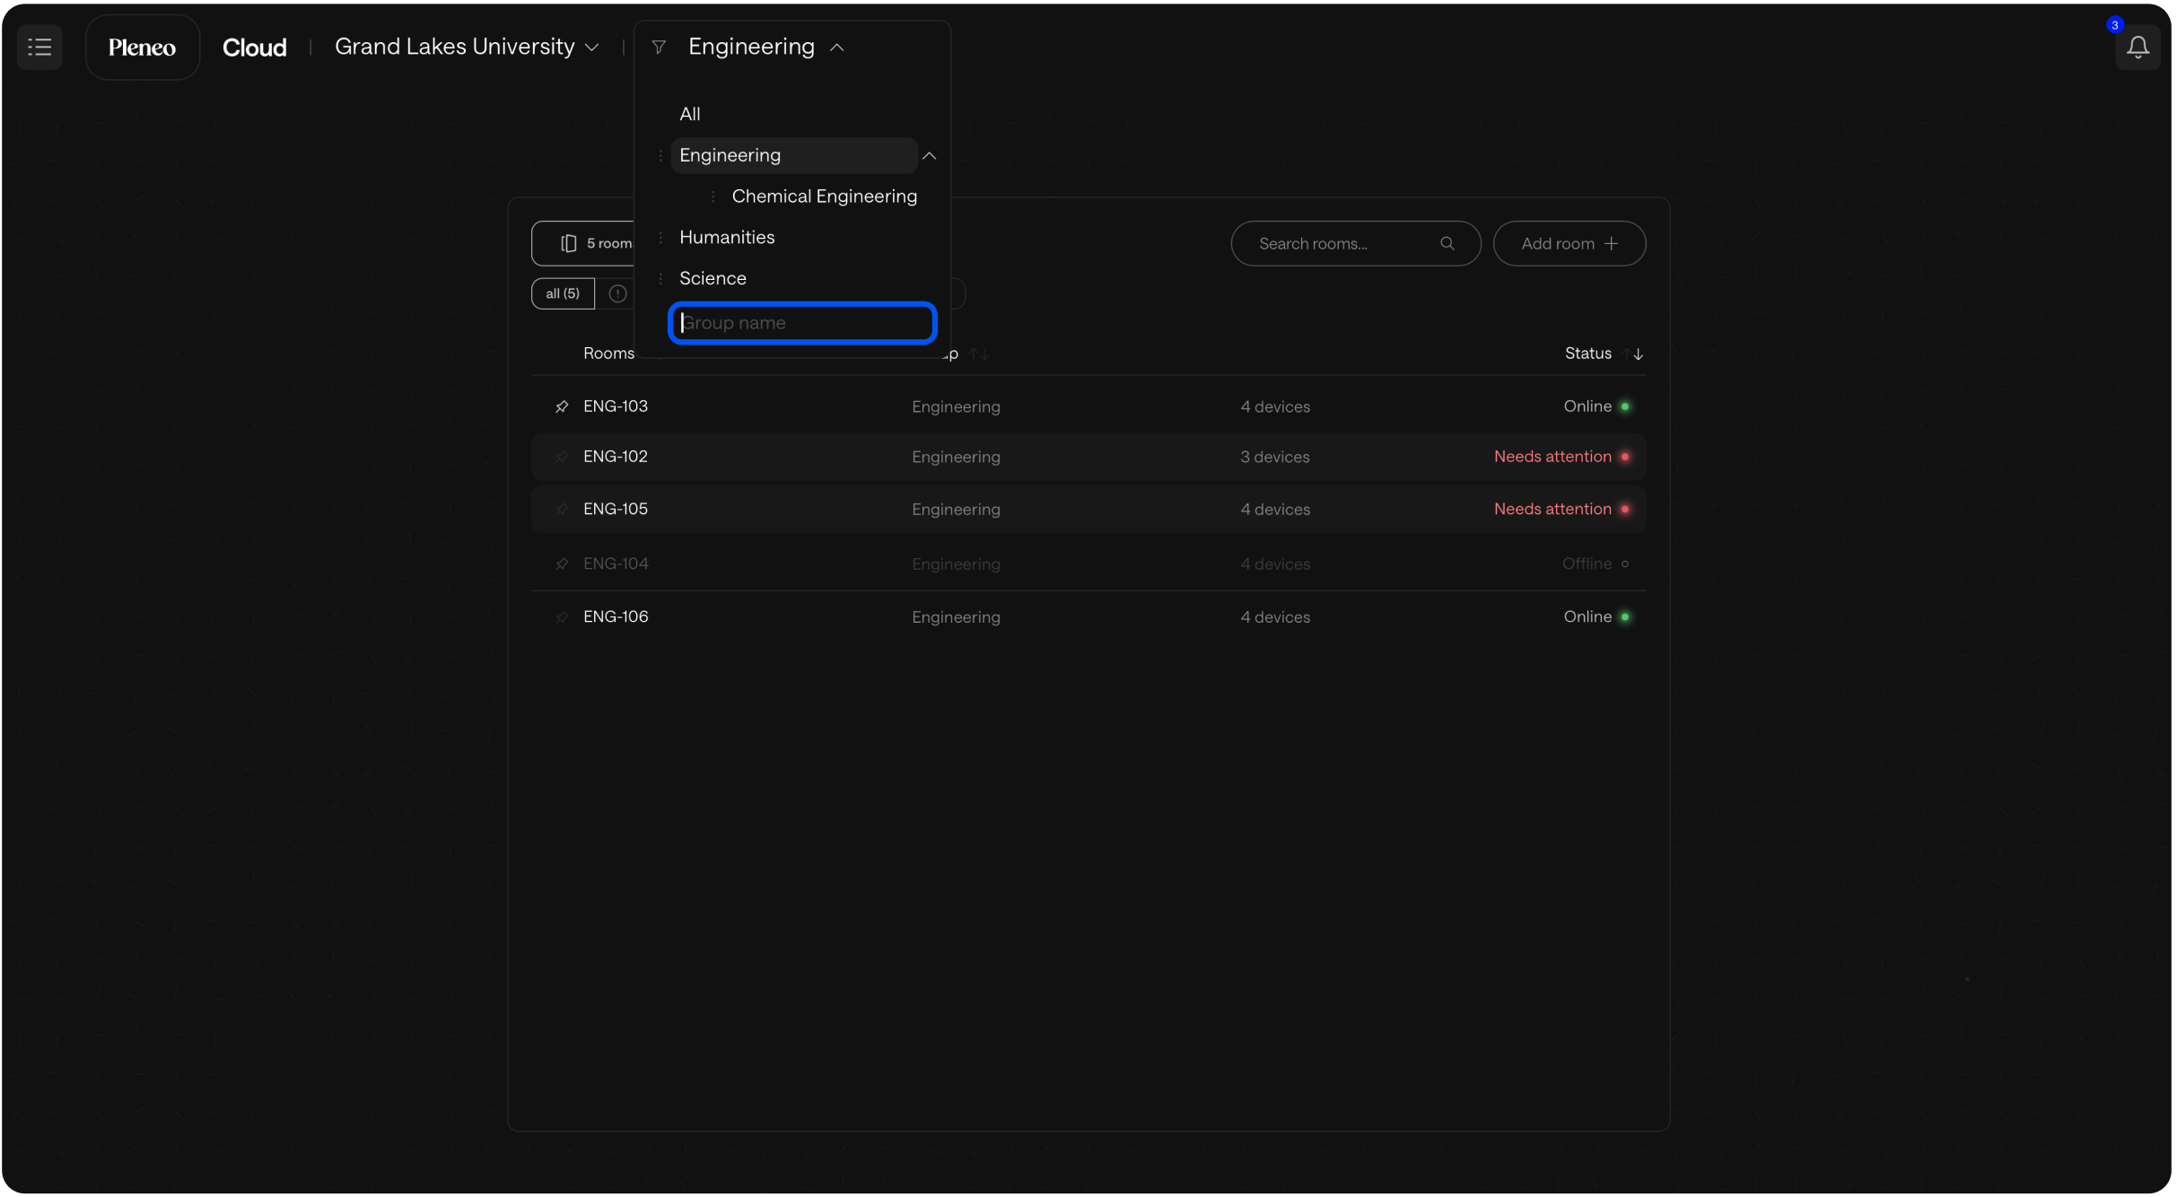This screenshot has height=1197, width=2177.
Task: Open the notifications bell
Action: 2137,47
